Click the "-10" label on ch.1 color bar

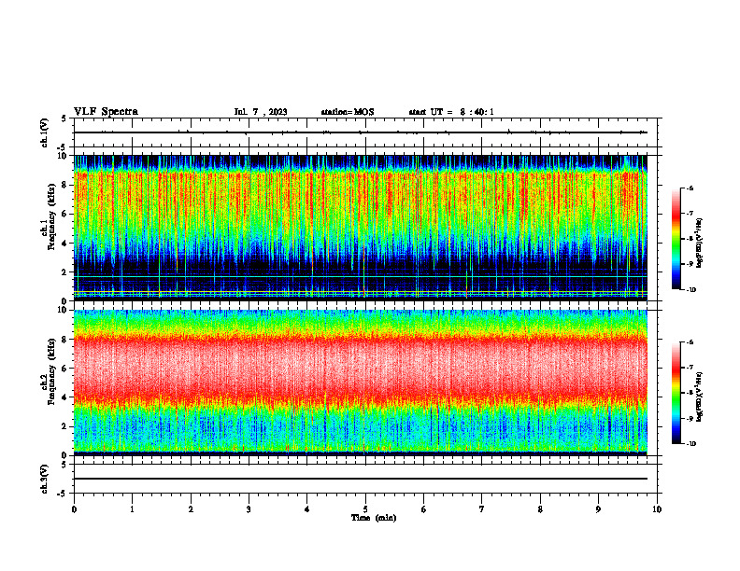[x=690, y=290]
